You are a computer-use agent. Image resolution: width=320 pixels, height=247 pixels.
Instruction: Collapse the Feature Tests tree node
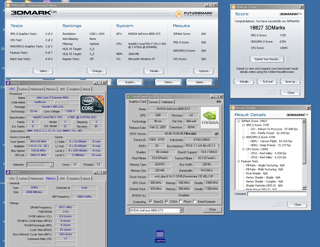point(238,161)
